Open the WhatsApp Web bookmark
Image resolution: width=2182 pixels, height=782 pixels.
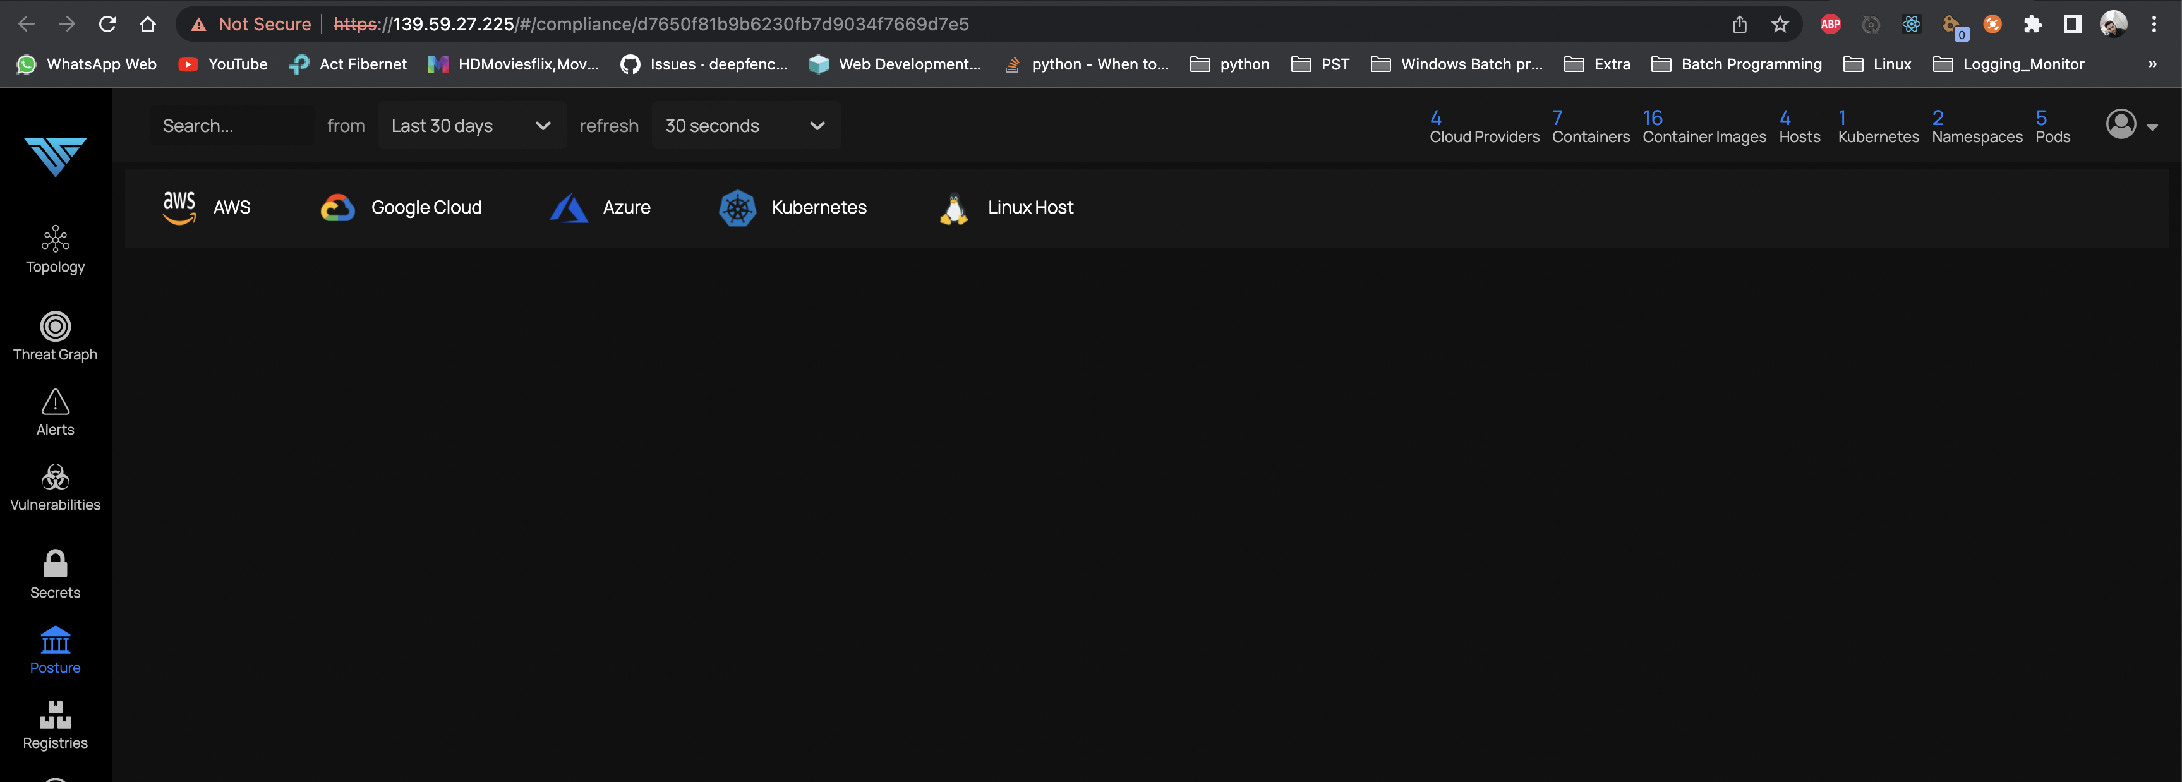pyautogui.click(x=87, y=64)
